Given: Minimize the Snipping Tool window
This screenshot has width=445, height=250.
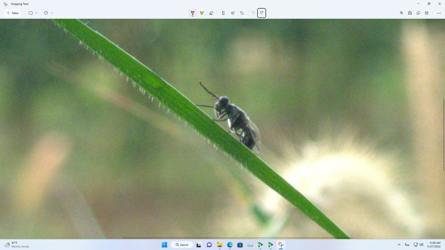Looking at the screenshot, I should point(418,4).
